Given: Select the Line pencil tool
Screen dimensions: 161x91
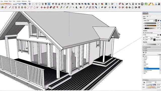Looking at the screenshot, I should [x=10, y=7].
